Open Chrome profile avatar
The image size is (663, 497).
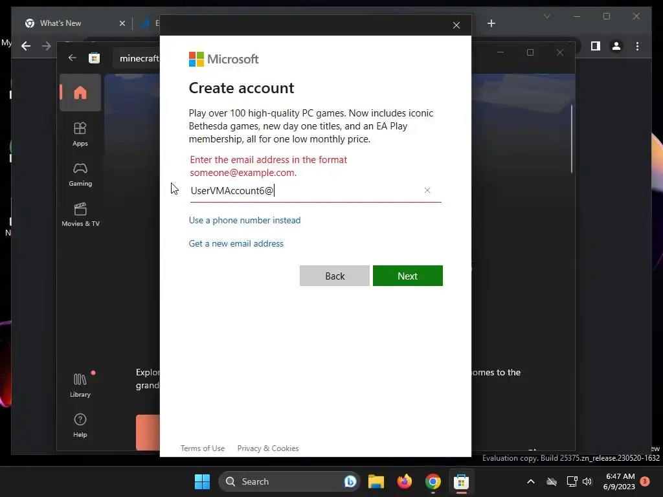[616, 46]
